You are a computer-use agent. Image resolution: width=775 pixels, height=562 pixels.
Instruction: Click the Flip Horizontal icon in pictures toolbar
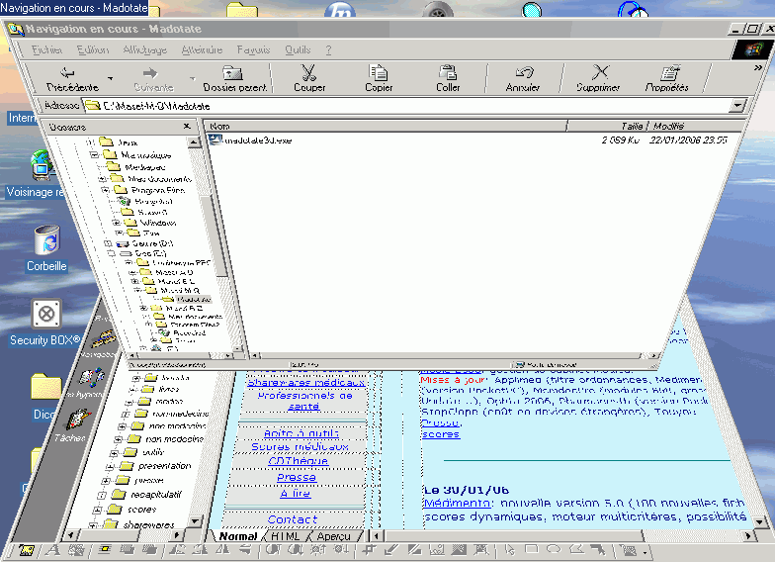223,549
